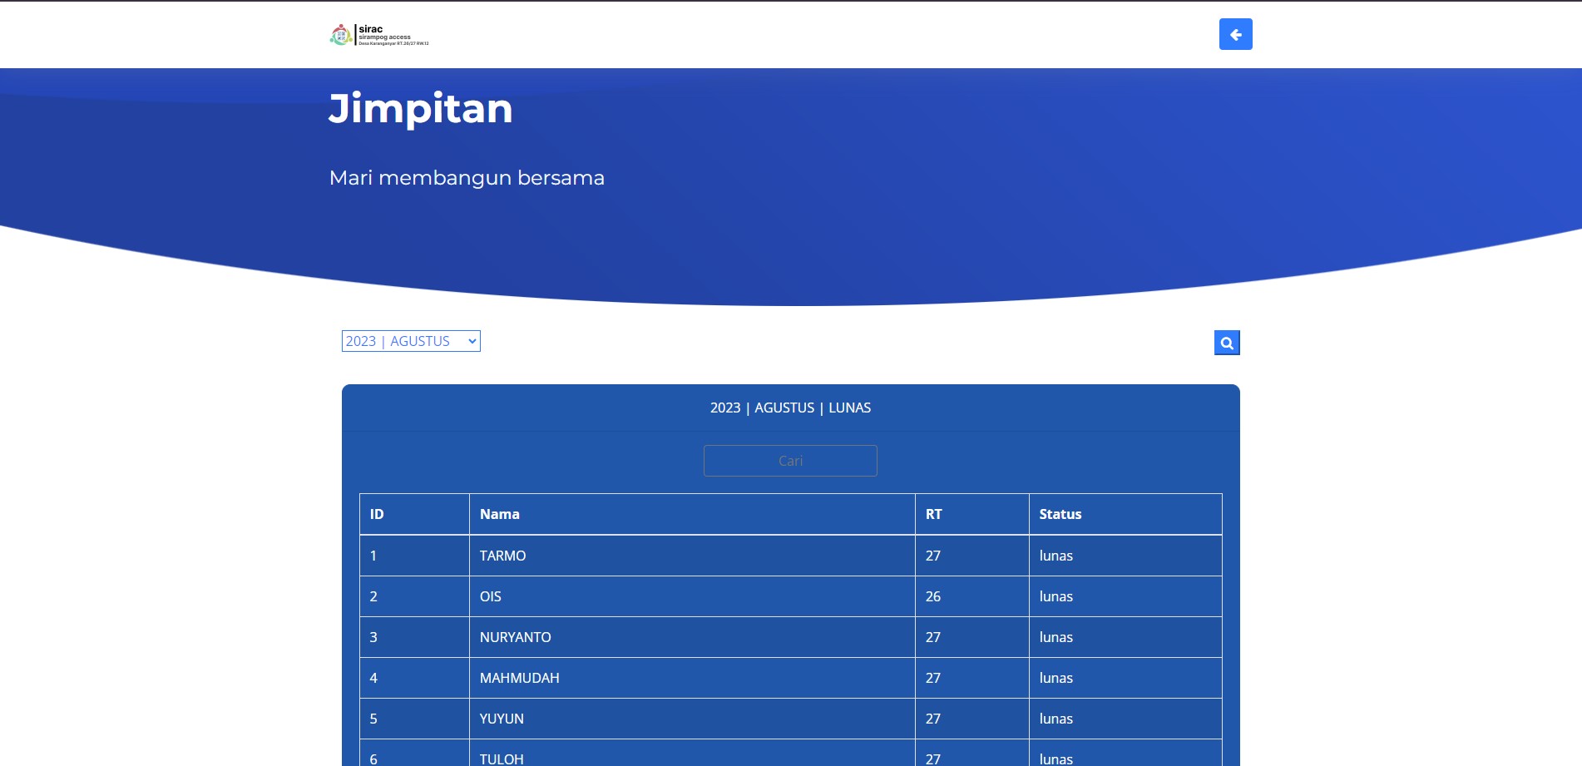Click the sirac logo
Screen dimensions: 1582x766
tap(379, 35)
